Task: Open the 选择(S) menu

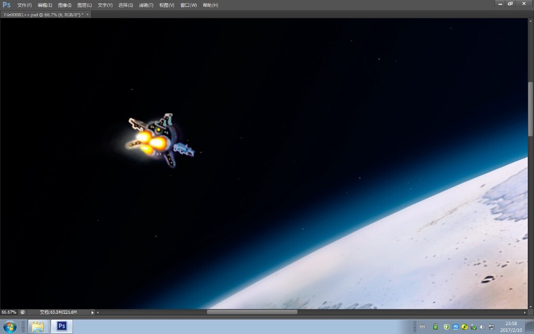Action: point(126,5)
